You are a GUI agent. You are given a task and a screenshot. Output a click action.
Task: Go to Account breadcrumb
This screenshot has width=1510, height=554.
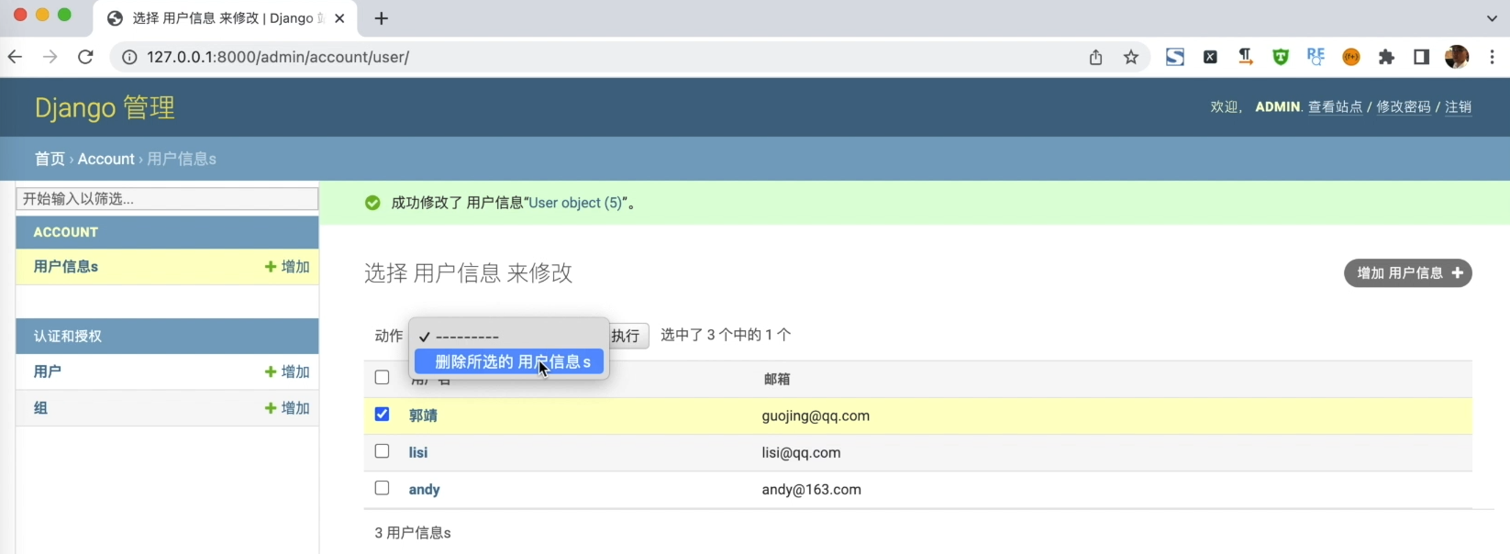point(106,159)
